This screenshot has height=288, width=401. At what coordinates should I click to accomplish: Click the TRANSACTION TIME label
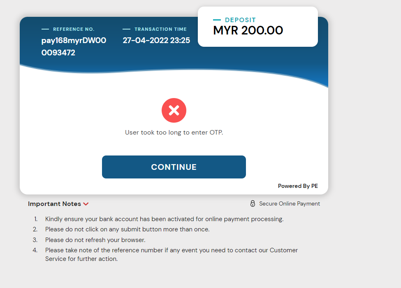(x=160, y=29)
